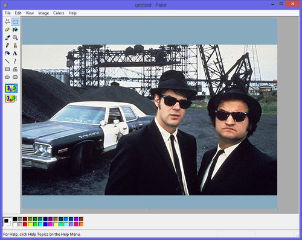Enable opaque selection mode option

coord(11,88)
